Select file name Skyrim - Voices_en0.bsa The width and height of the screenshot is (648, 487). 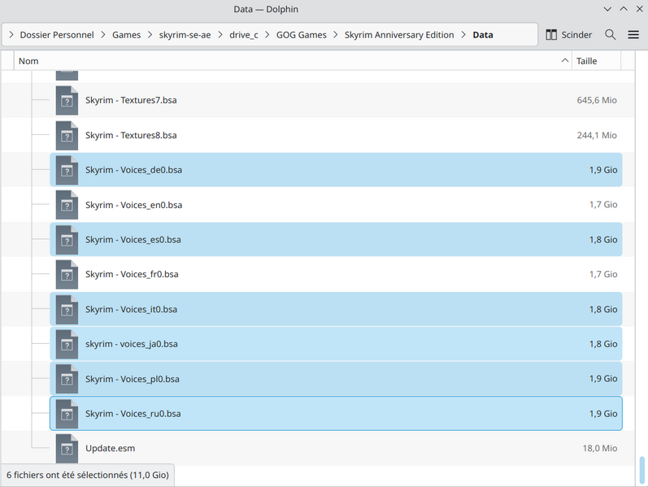click(x=133, y=205)
